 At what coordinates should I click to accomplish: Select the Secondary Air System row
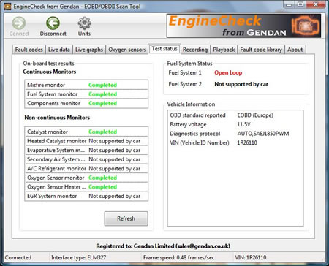86,159
